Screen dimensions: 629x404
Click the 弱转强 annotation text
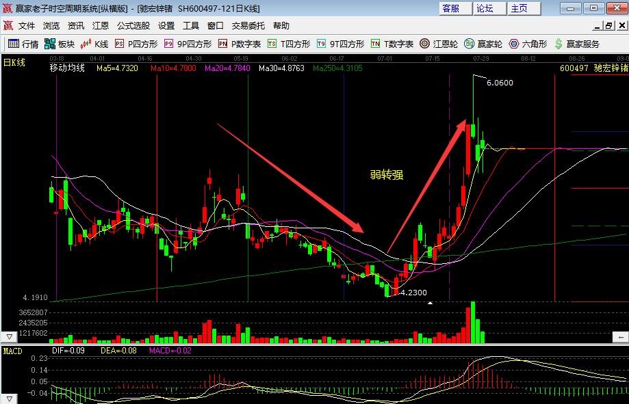386,175
